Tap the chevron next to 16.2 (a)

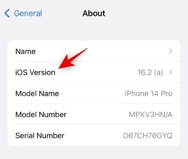pos(170,72)
